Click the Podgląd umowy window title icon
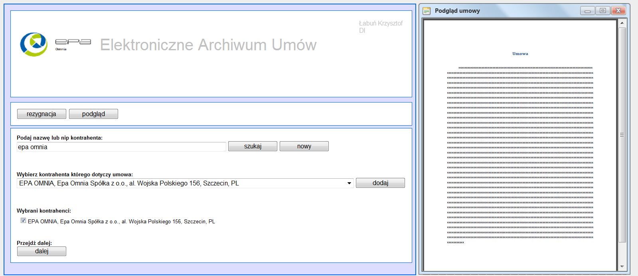Viewport: 638px width, 276px height. tap(427, 11)
